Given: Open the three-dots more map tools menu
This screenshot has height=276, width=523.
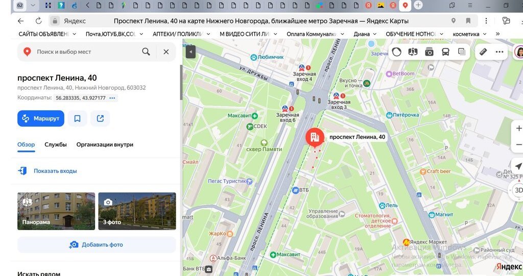Looking at the screenshot, I should coord(500,52).
